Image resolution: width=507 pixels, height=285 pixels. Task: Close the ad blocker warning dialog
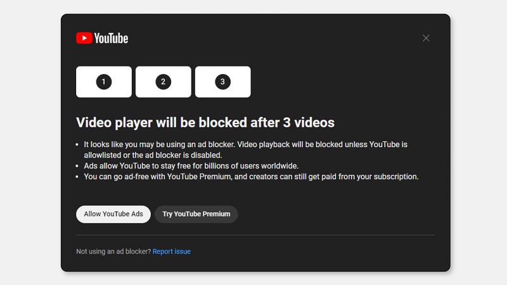click(x=426, y=38)
